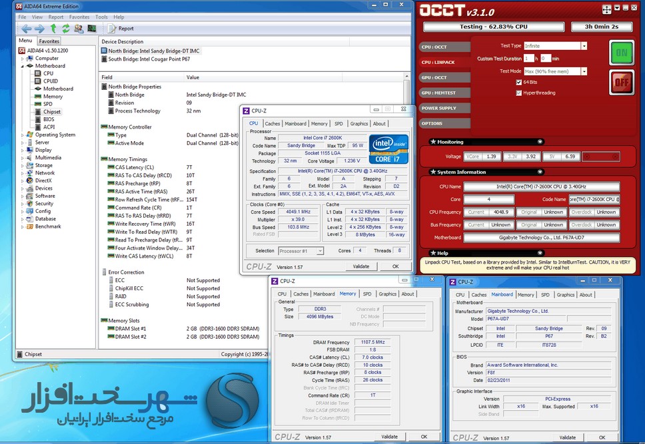Viewport: 645px width, 444px height.
Task: Collapse the Monitoring section in OCCT
Action: (540, 142)
